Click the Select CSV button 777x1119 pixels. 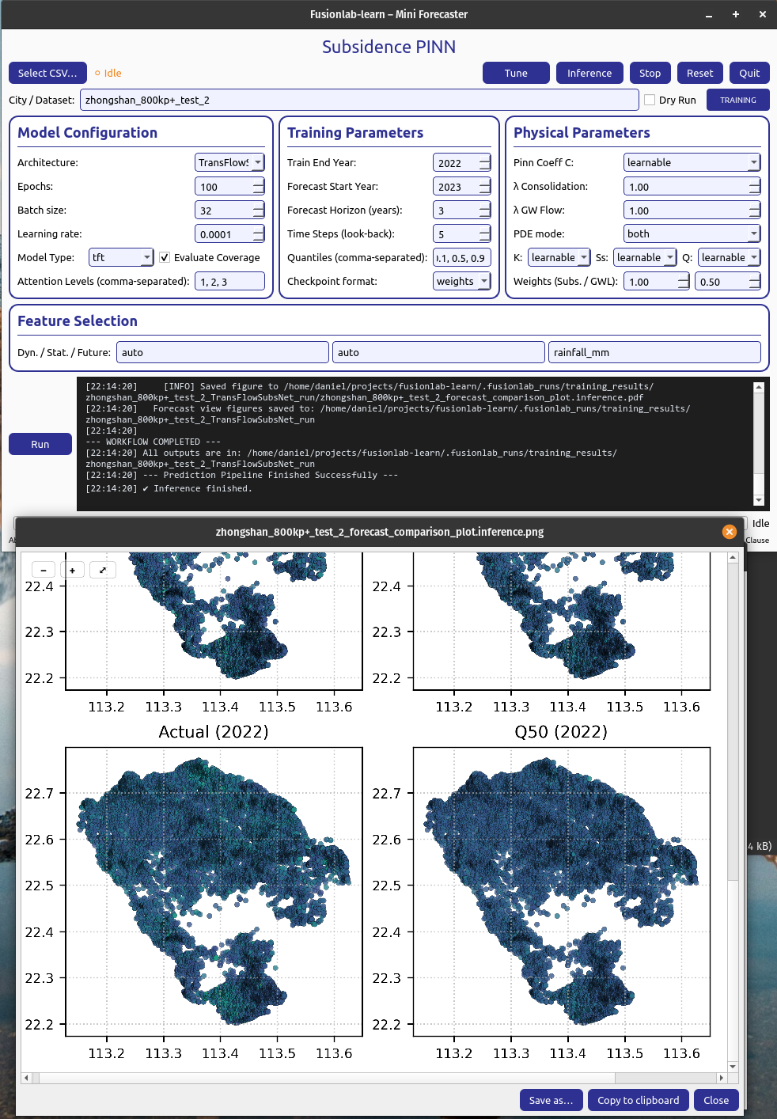(47, 73)
